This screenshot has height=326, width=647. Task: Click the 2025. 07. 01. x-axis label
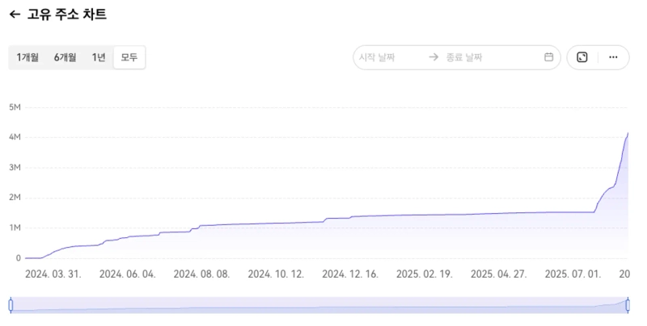point(573,274)
